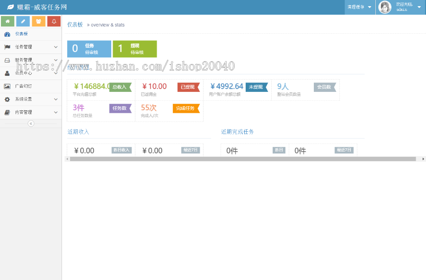Expand the 财务管理 submenu chevron
426x280 pixels.
point(56,60)
